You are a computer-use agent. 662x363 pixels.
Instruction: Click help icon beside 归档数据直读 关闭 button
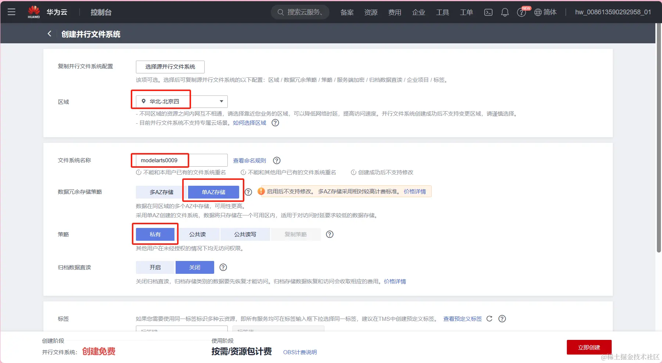pos(223,267)
